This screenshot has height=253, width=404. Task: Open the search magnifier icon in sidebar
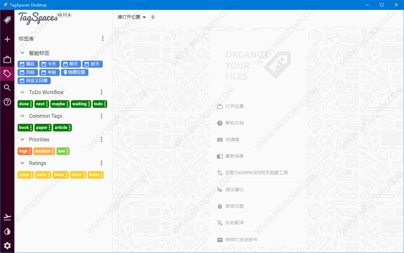click(7, 88)
